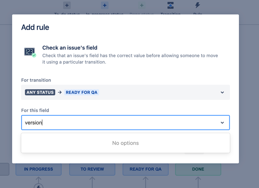Click the Rule lightning bolt icon
The image size is (259, 188).
pos(198,5)
